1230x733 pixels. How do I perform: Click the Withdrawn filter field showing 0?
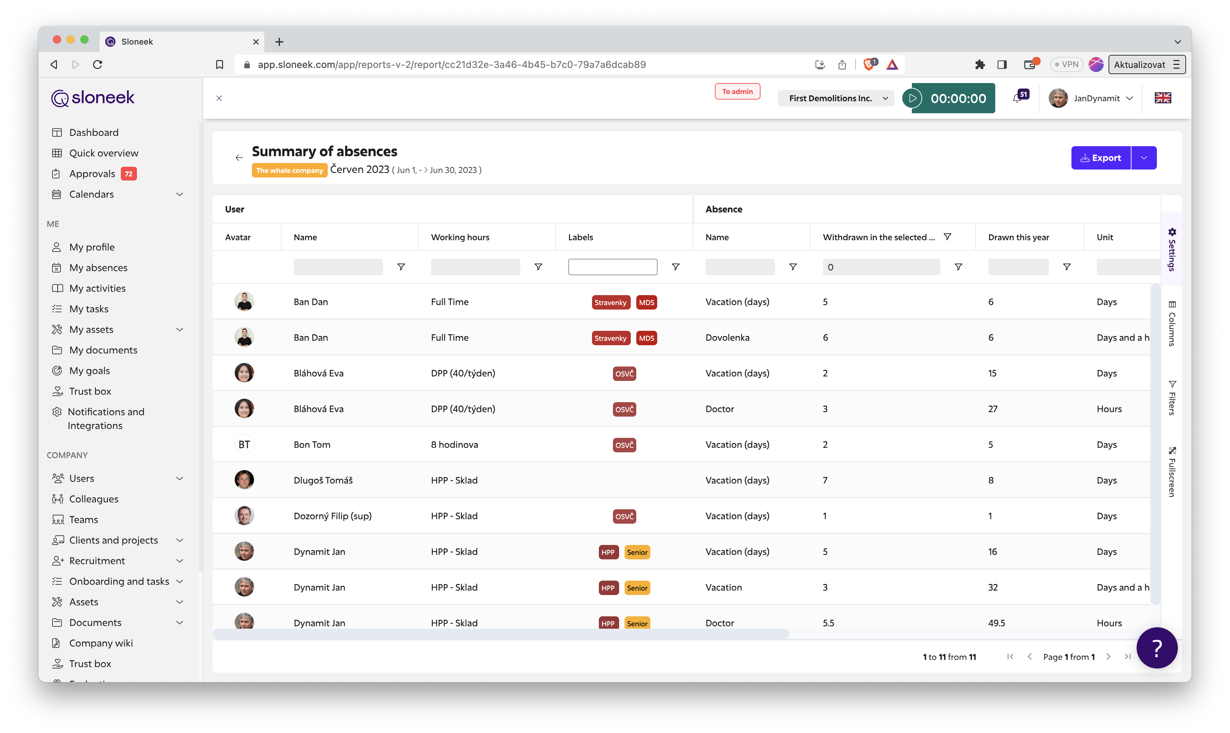tap(881, 267)
